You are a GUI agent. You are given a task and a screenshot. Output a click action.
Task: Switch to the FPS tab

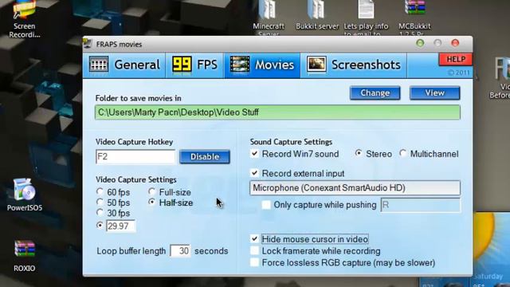click(x=194, y=65)
